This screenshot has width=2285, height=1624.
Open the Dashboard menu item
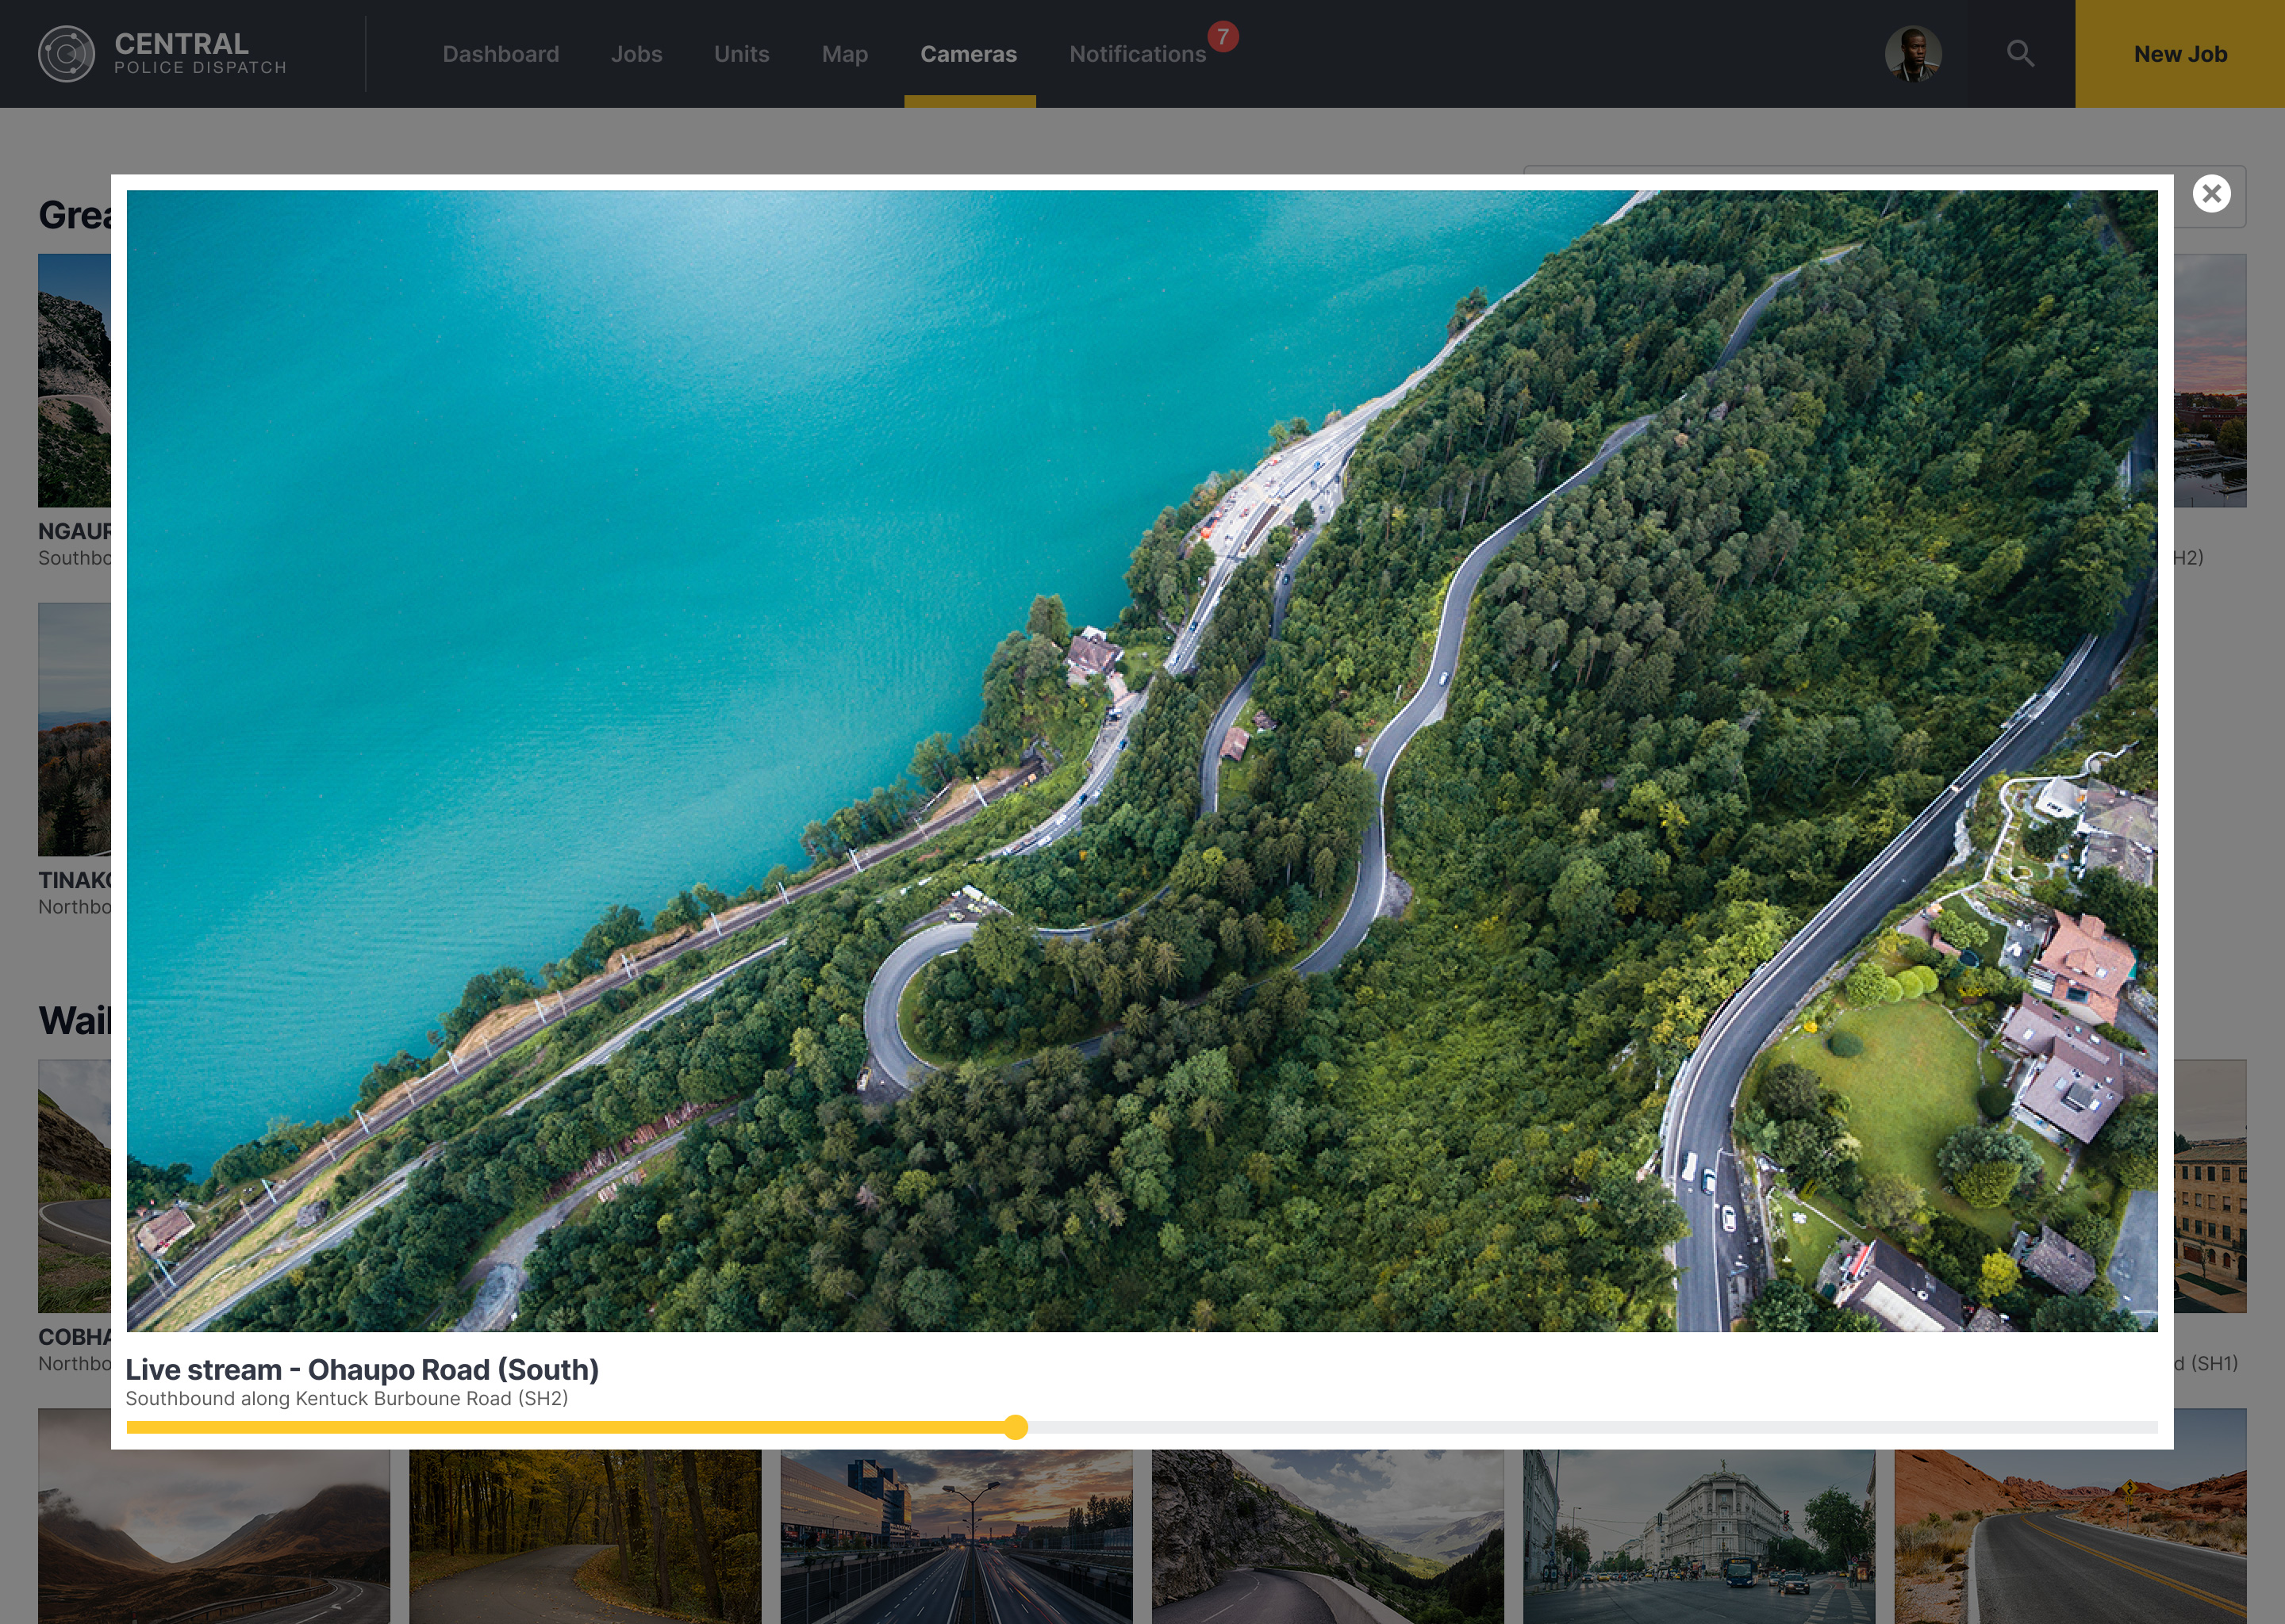500,54
